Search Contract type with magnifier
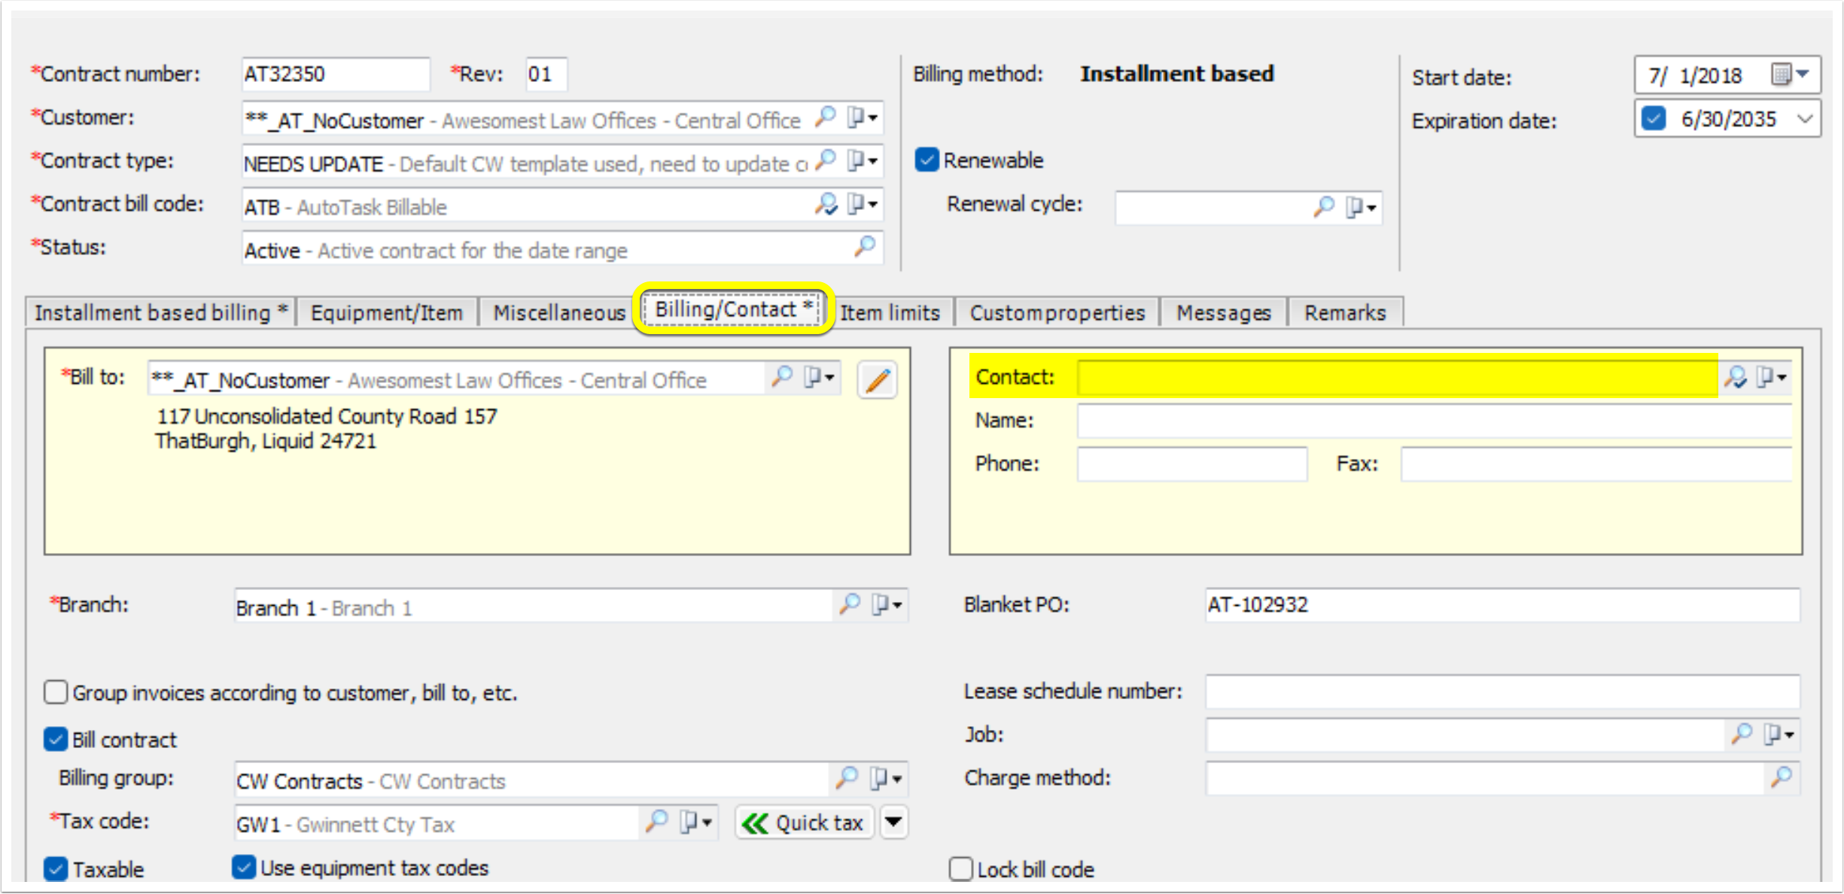The height and width of the screenshot is (894, 1844). pyautogui.click(x=826, y=160)
